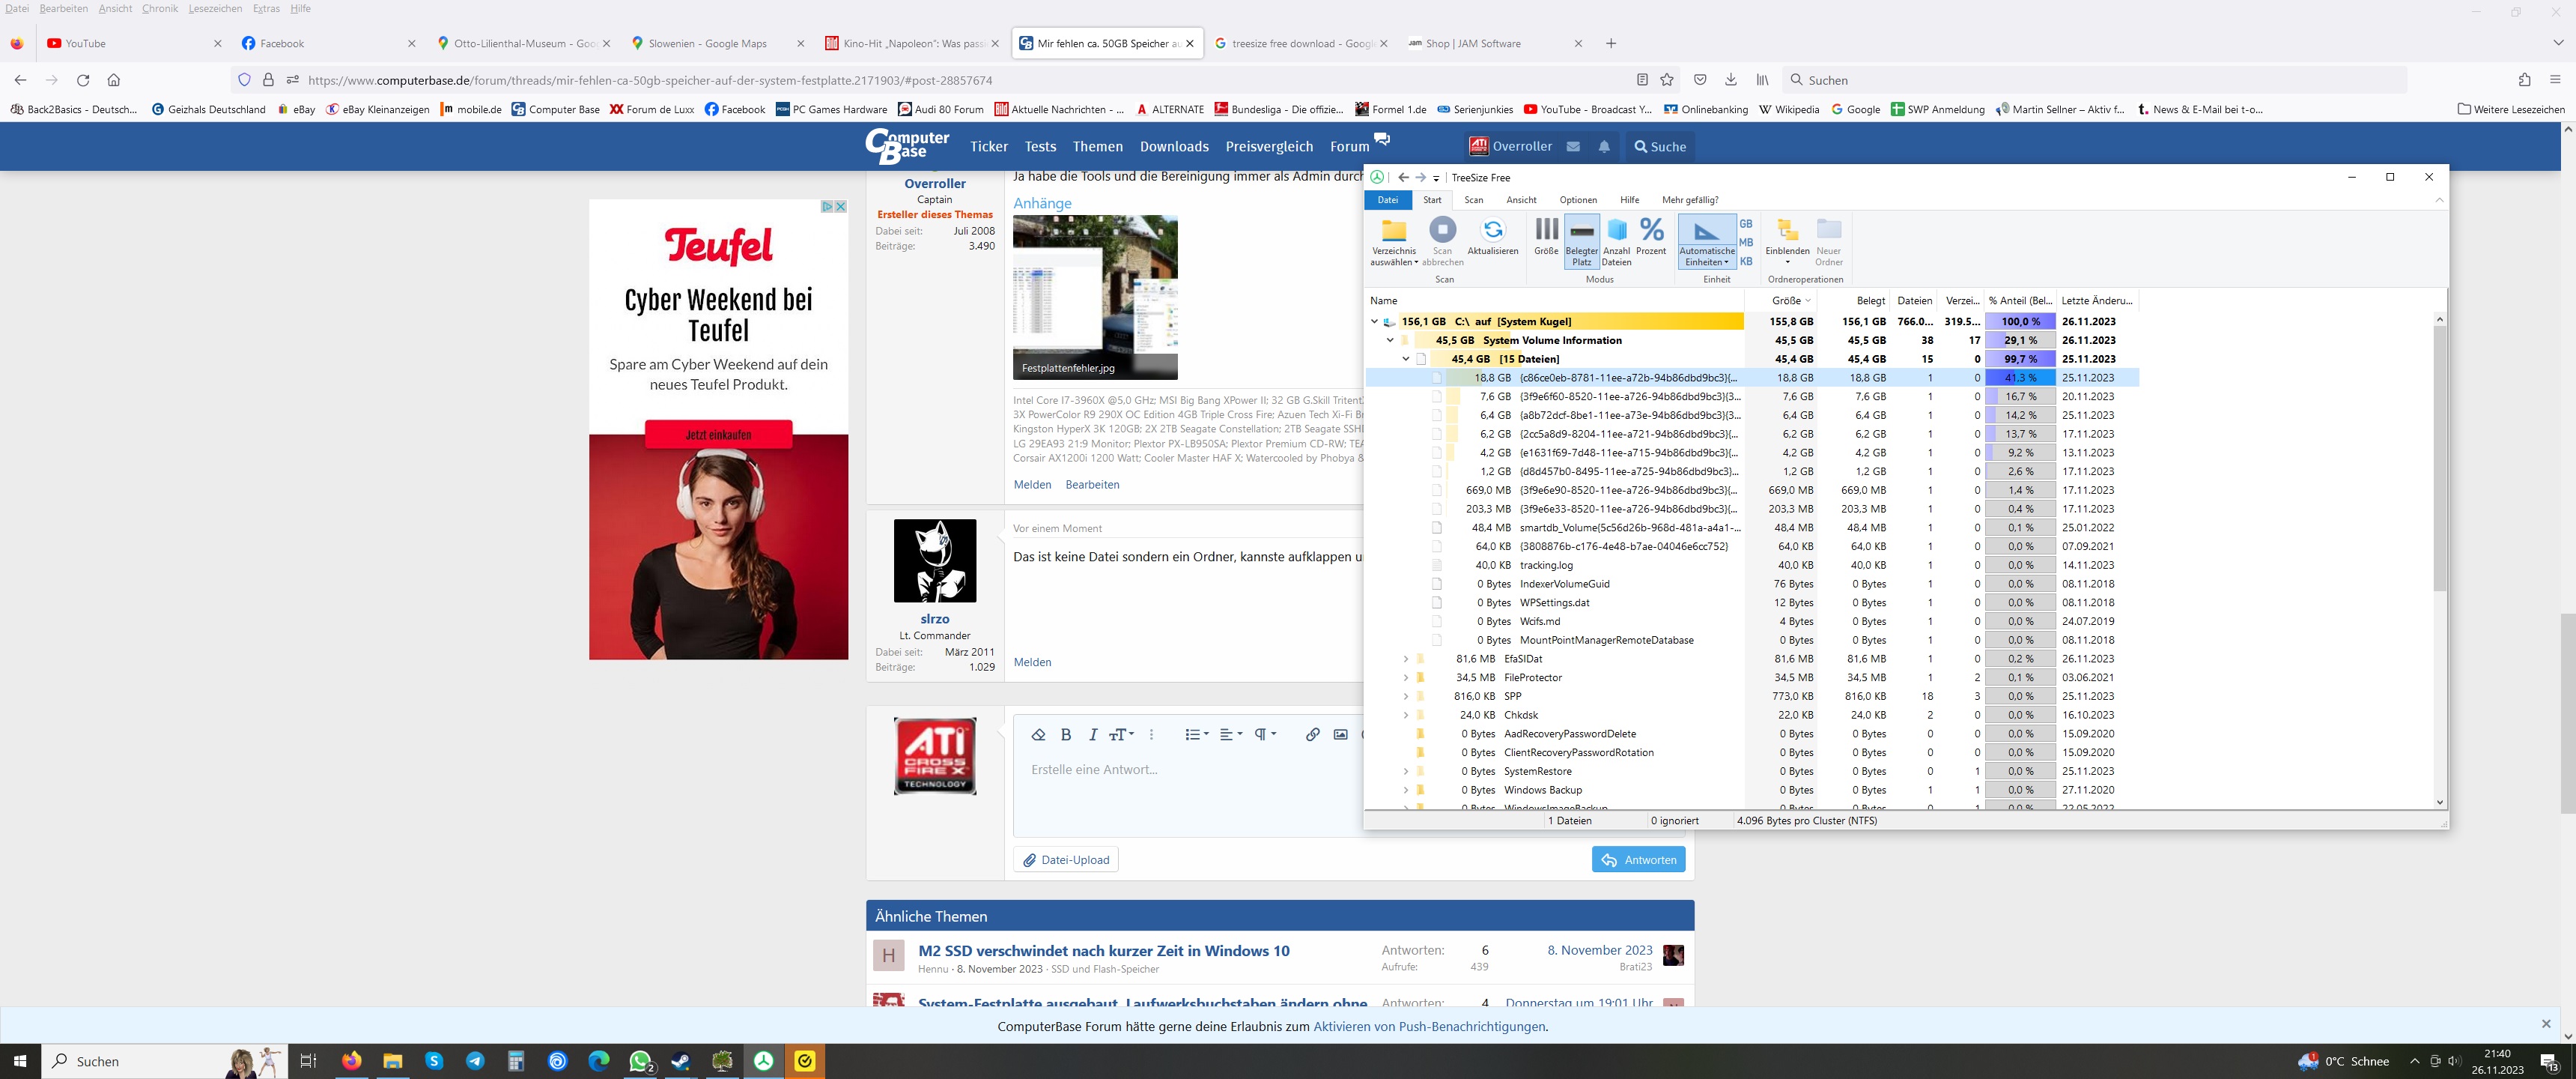Viewport: 2576px width, 1079px height.
Task: Expand the FileProtector folder
Action: tap(1405, 677)
